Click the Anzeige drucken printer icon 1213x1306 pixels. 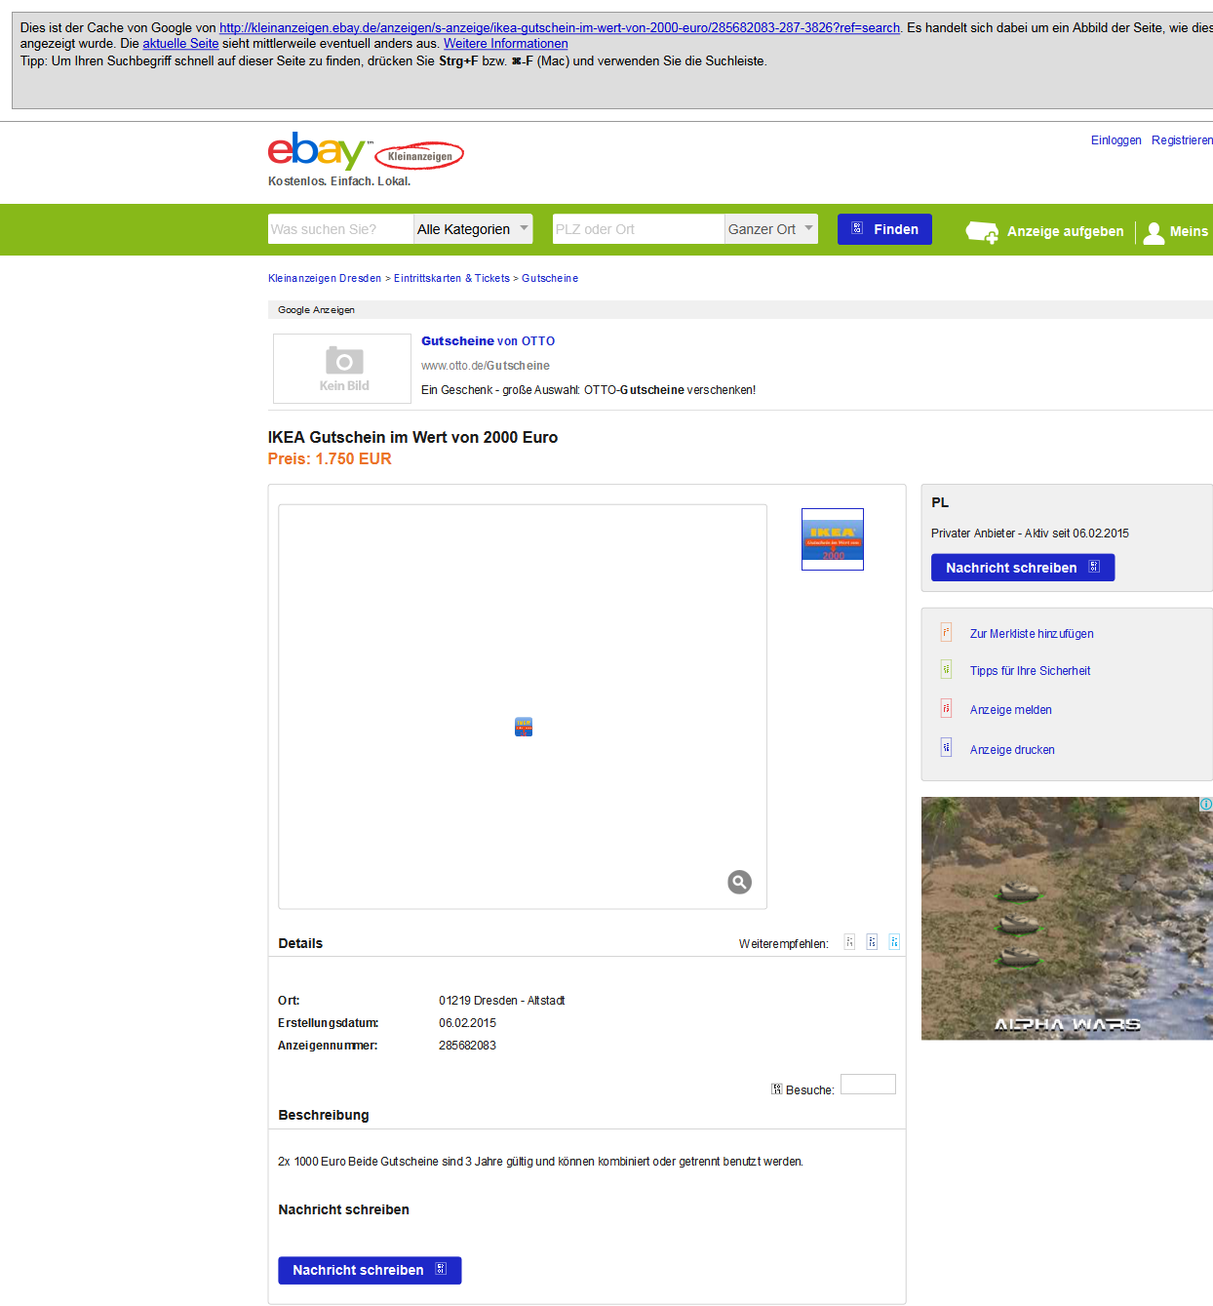(x=946, y=748)
